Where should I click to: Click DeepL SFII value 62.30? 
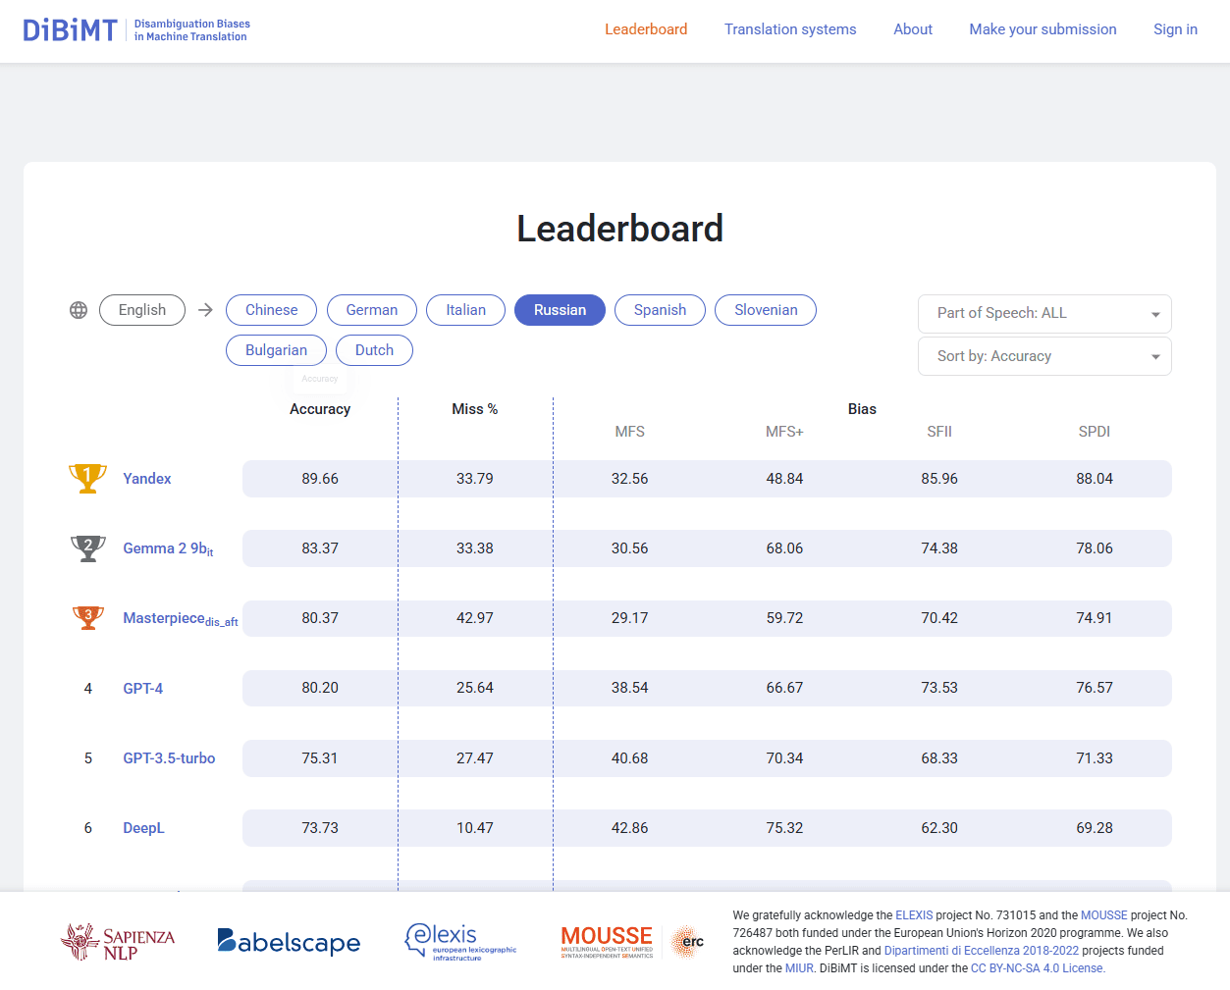(x=939, y=828)
